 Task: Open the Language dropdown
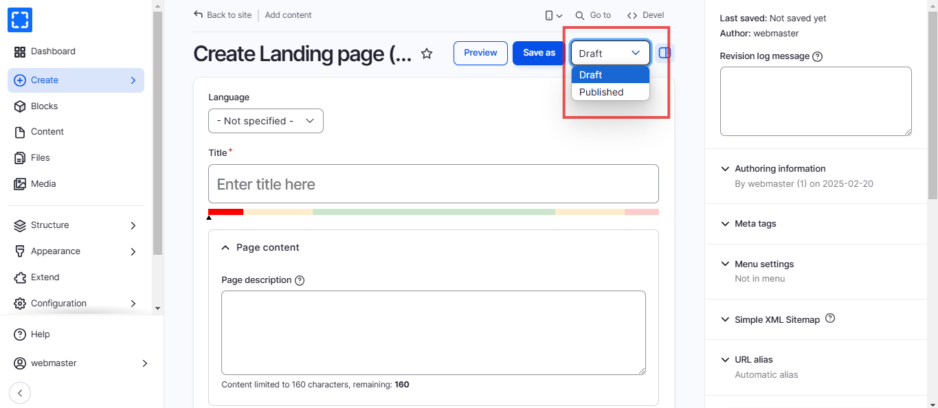pos(266,121)
